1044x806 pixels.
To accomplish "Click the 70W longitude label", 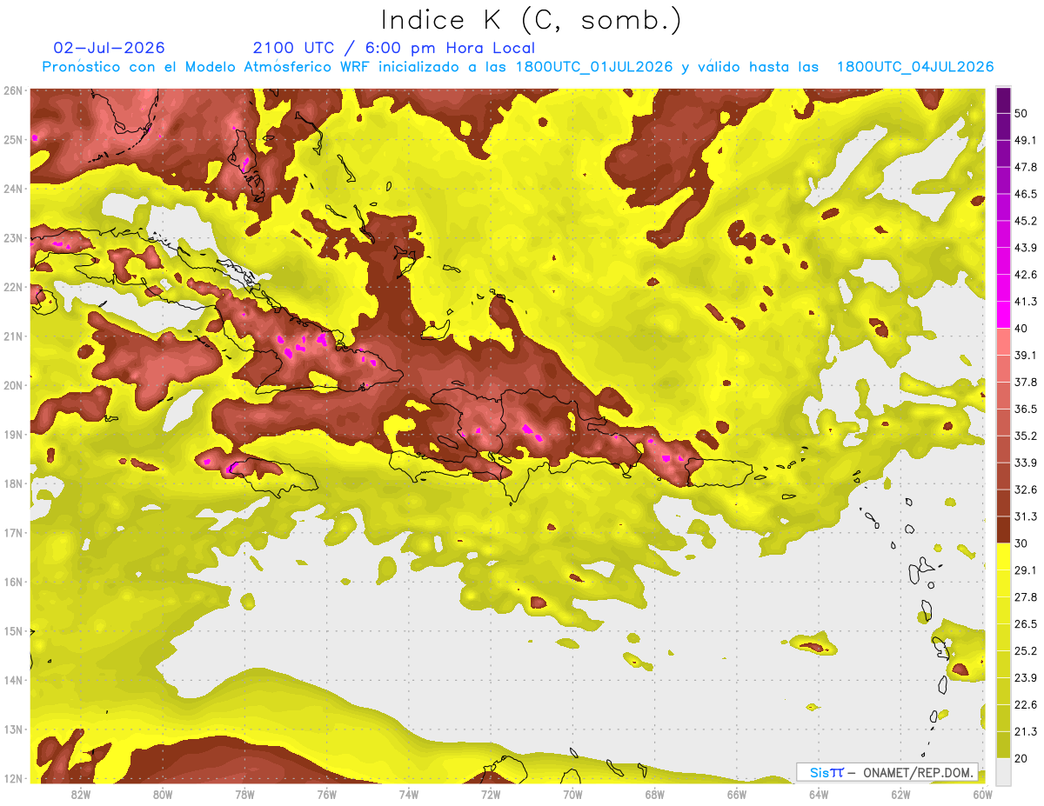I will click(572, 795).
